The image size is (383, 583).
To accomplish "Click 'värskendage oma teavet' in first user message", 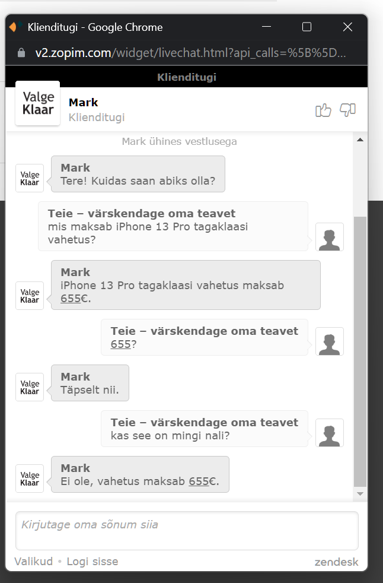I will (x=162, y=213).
